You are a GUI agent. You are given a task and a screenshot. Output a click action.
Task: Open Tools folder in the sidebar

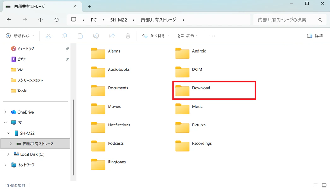point(19,91)
